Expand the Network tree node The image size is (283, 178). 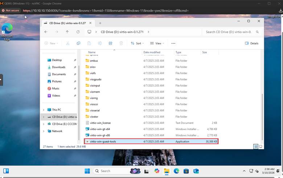pyautogui.click(x=44, y=131)
